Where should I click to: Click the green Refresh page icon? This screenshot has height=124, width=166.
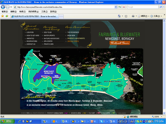120,7
